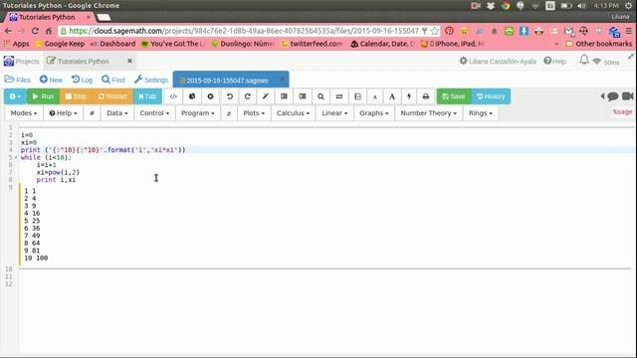Click the circle dot toolbar icon

[x=210, y=96]
